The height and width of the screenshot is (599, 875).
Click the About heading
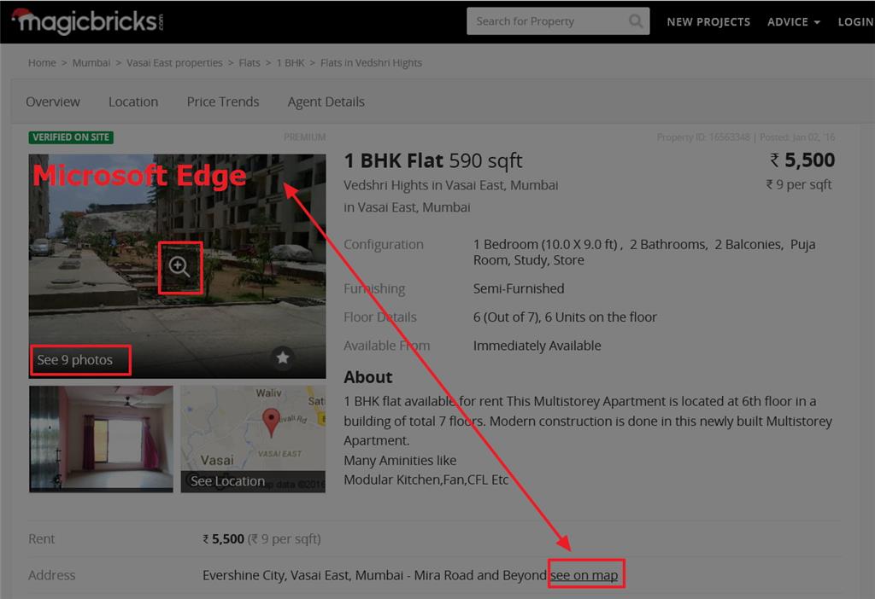[367, 377]
